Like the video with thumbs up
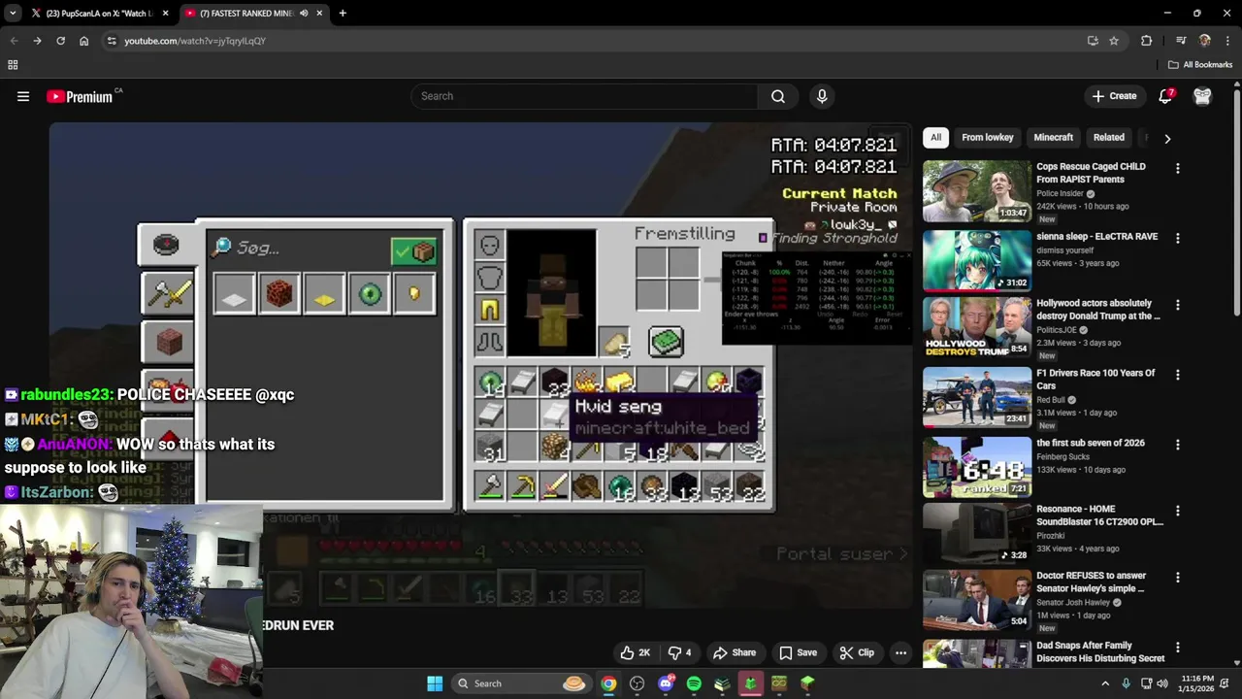The width and height of the screenshot is (1242, 699). [x=635, y=652]
